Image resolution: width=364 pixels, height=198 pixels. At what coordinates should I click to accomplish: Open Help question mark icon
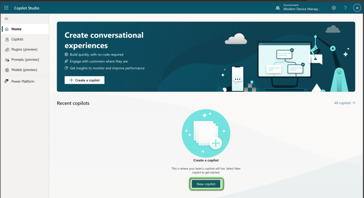[345, 8]
